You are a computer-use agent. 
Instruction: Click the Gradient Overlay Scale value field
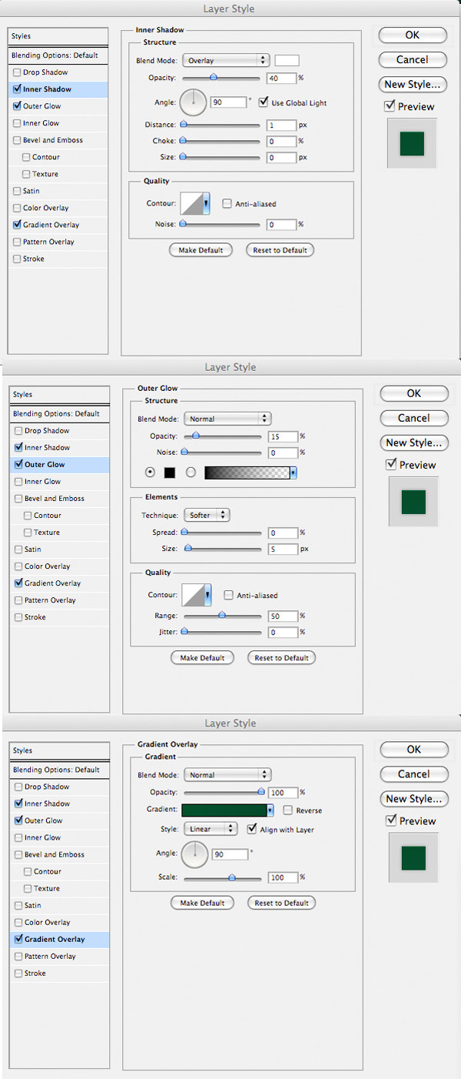point(284,877)
